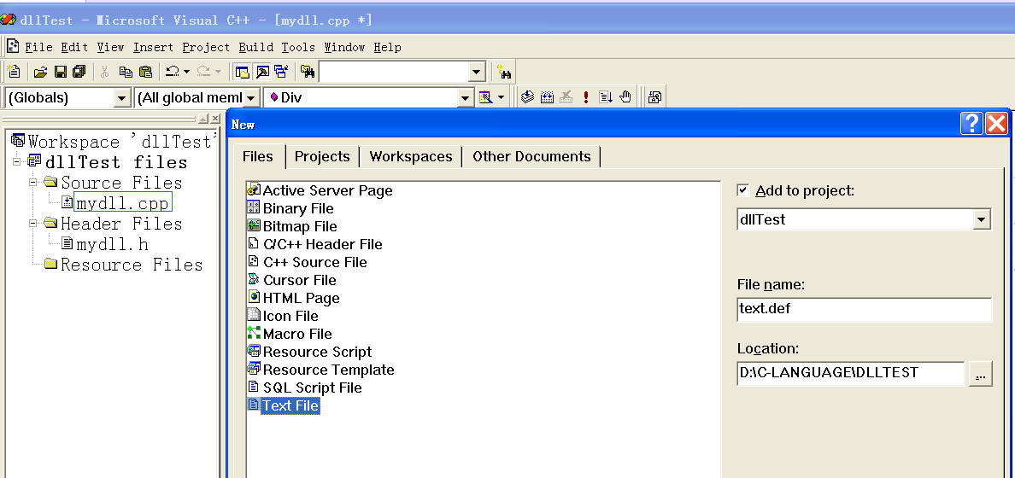Click the Insert Breakpoint hand icon
Screen dimensions: 1015x478
[x=625, y=97]
